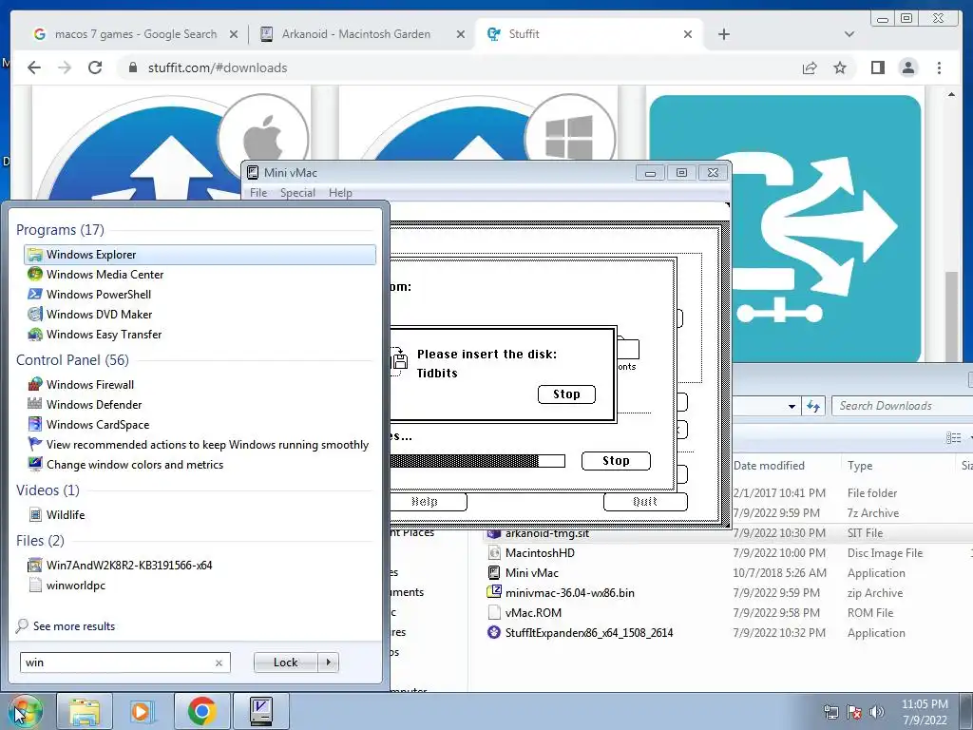The height and width of the screenshot is (730, 973).
Task: Open Chrome profile icon
Action: coord(907,67)
